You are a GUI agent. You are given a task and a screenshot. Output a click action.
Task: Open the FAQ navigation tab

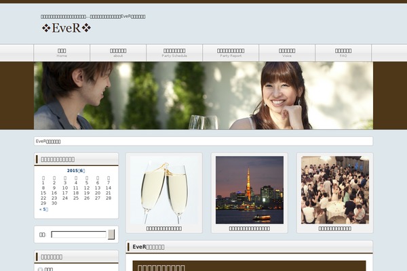[x=343, y=53]
